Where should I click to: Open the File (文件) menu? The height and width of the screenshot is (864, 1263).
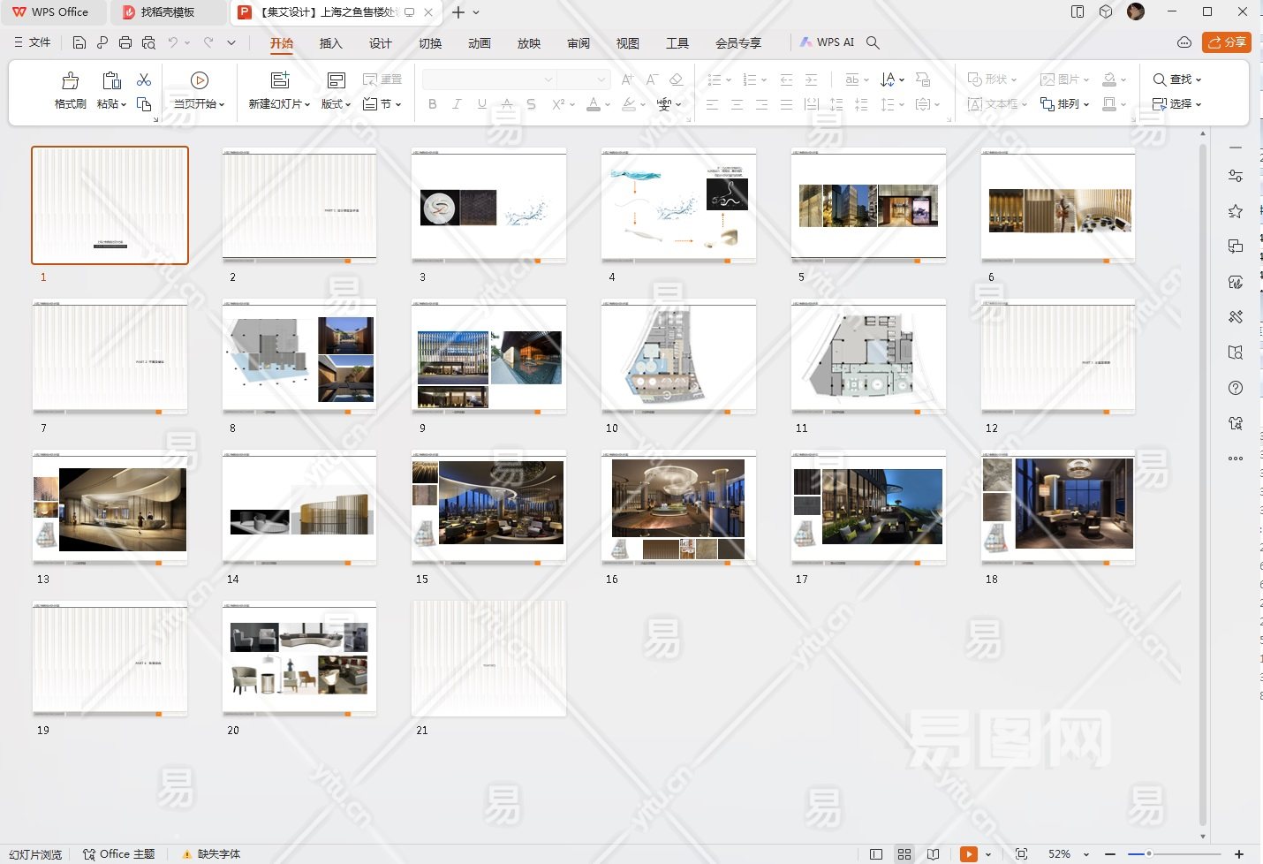(x=33, y=42)
